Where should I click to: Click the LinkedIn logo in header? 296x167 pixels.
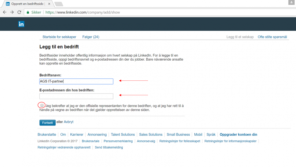pyautogui.click(x=21, y=24)
